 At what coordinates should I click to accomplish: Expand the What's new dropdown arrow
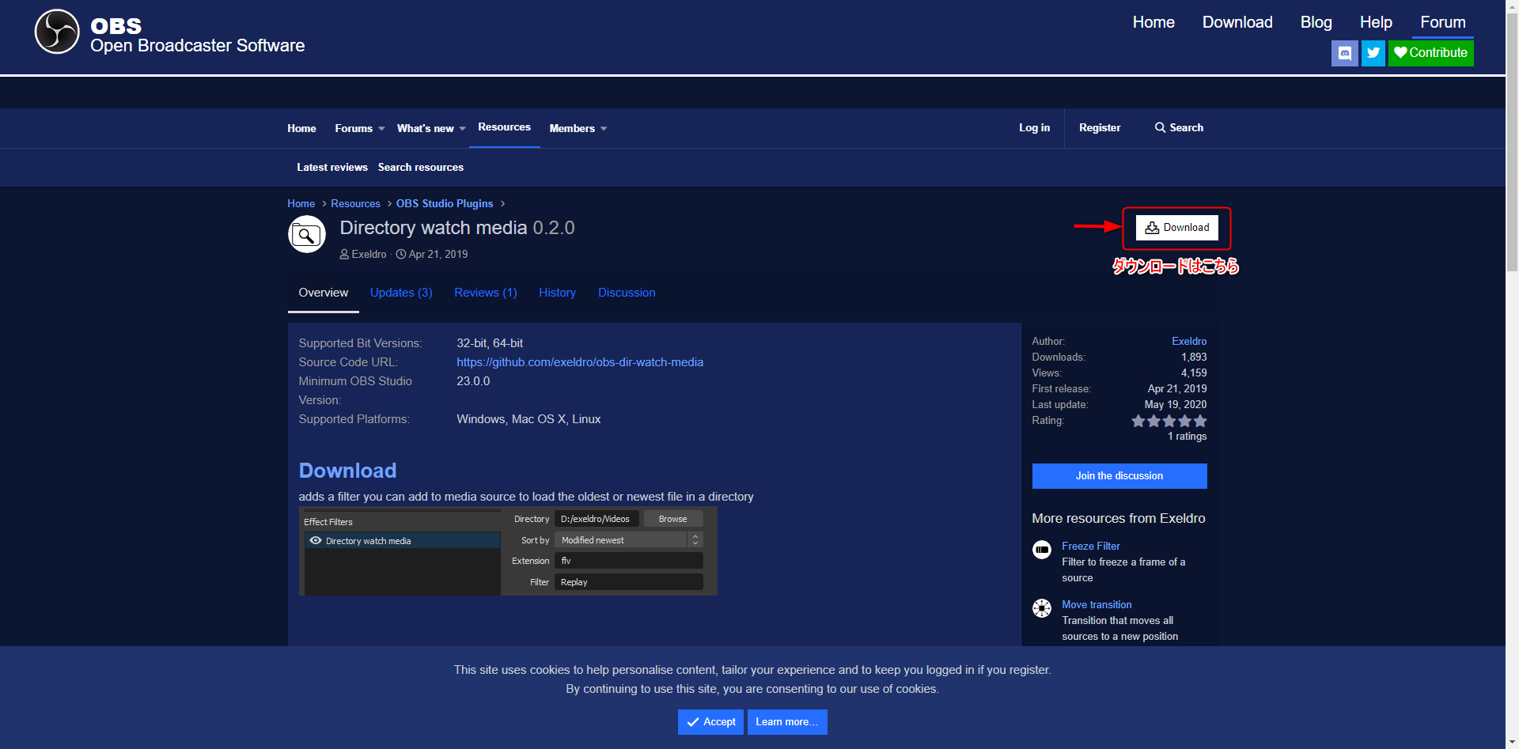coord(463,129)
